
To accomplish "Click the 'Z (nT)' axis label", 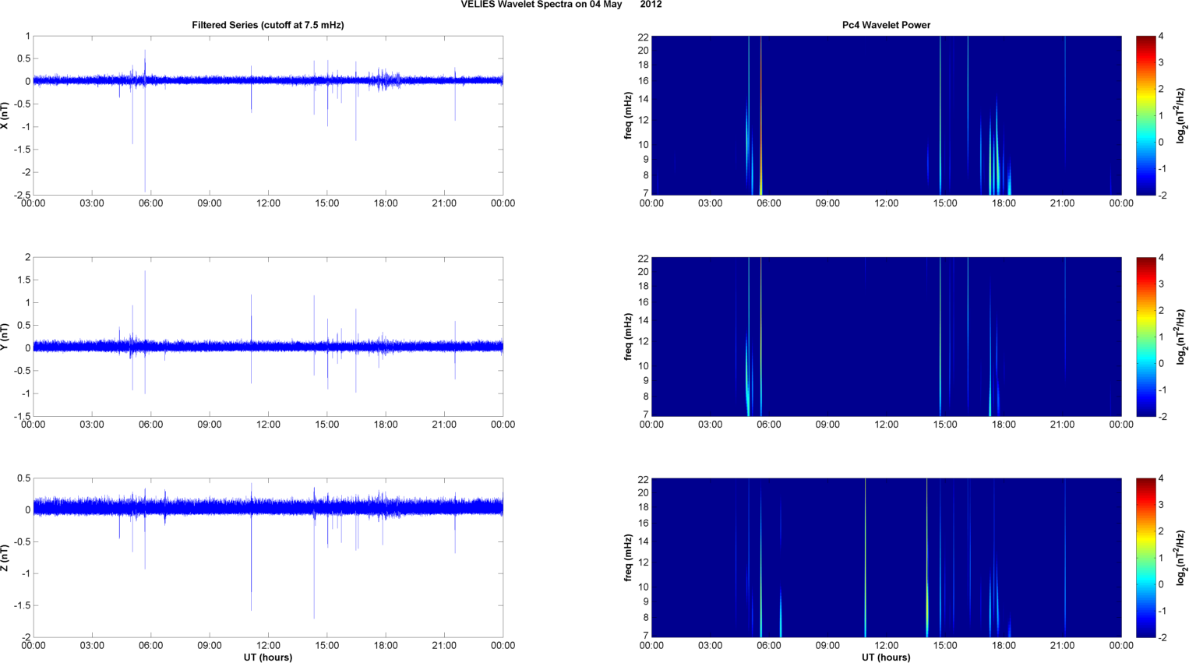I will [x=5, y=558].
